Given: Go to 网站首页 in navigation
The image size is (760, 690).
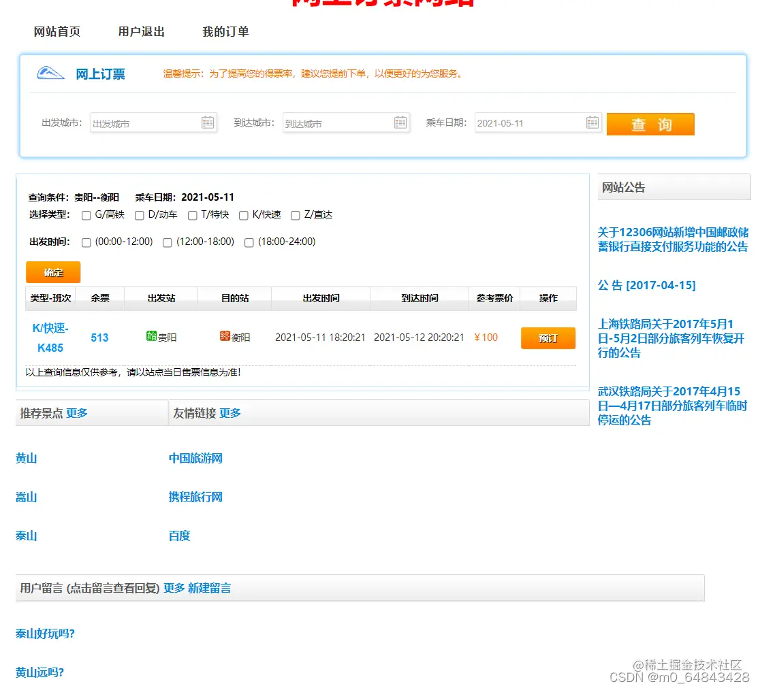Looking at the screenshot, I should coord(57,31).
